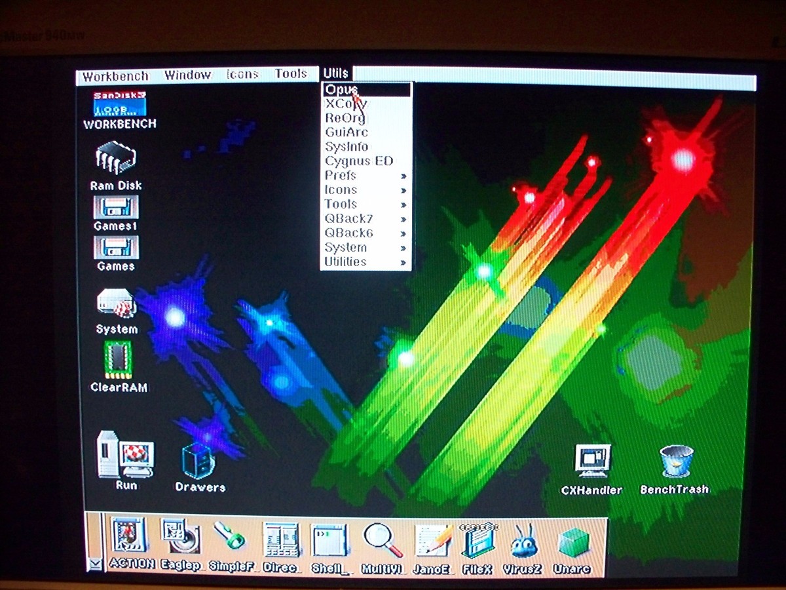The image size is (786, 590).
Task: Open BenchTrash on the desktop
Action: [675, 462]
